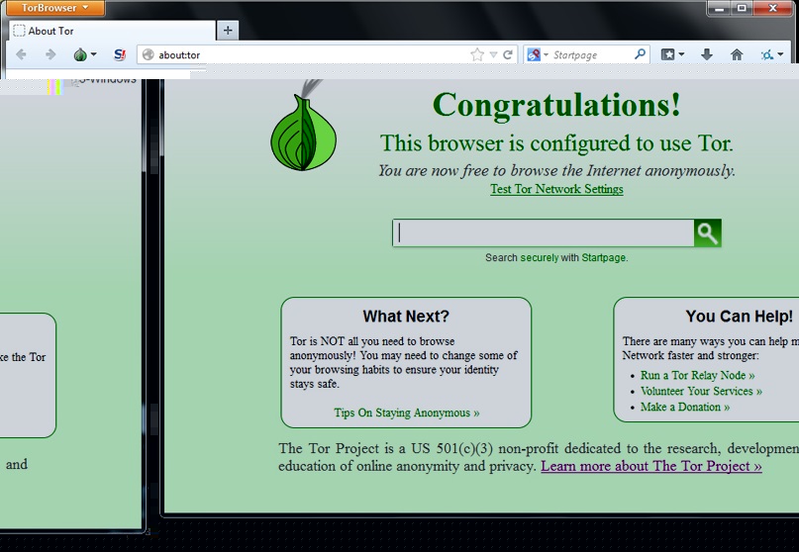Select the About Tor tab
This screenshot has width=799, height=552.
112,31
